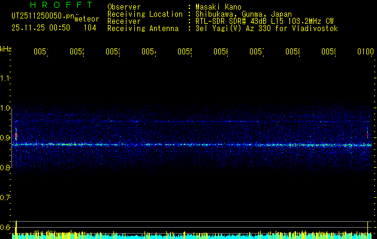Click the RTL-SDR receiver description text

pyautogui.click(x=264, y=22)
